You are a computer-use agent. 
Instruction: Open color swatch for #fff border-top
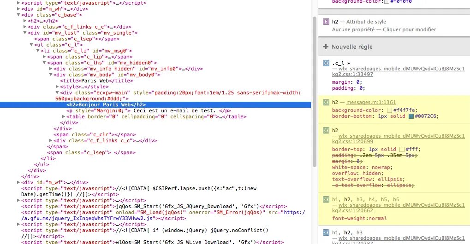tap(402, 150)
